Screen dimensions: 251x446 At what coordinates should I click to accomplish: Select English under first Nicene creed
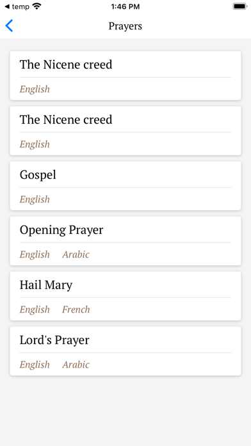click(35, 89)
